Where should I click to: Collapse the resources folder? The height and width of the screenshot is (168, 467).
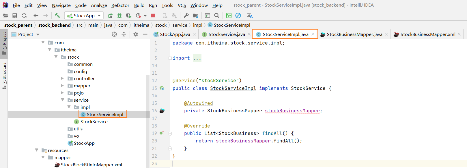[37, 150]
